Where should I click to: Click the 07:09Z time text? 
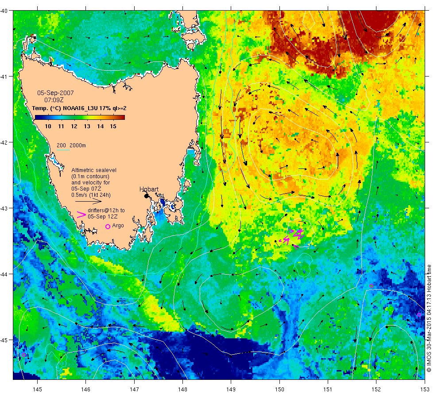[x=54, y=100]
